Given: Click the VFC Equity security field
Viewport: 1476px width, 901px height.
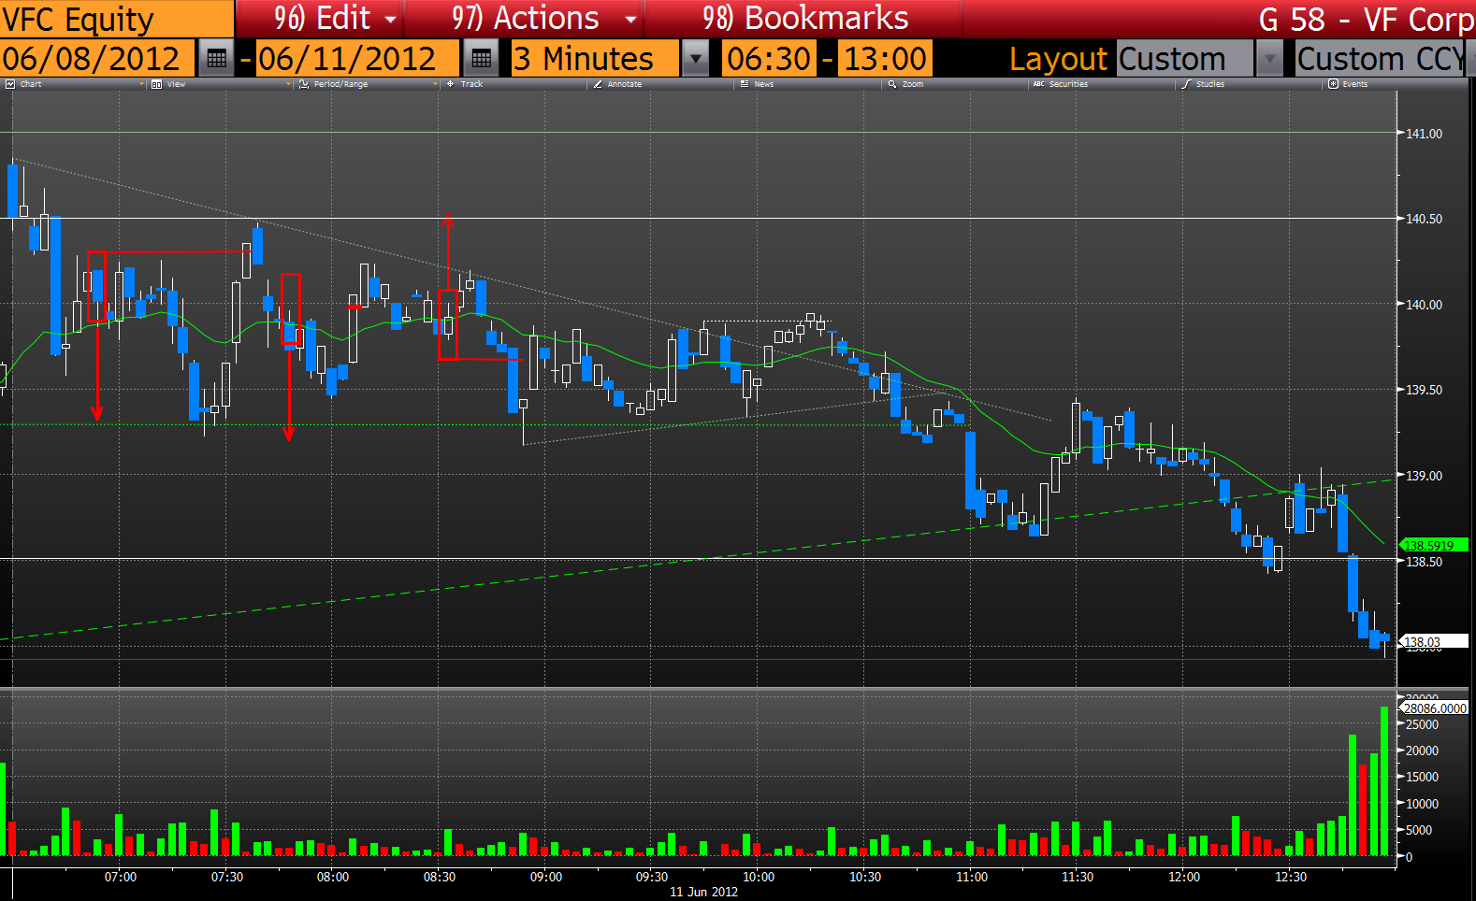Looking at the screenshot, I should (x=116, y=19).
